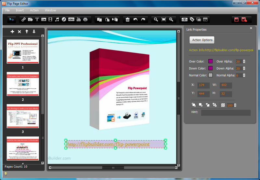Screen dimensions: 260x180
Task: Undo the last action
Action: click(135, 19)
